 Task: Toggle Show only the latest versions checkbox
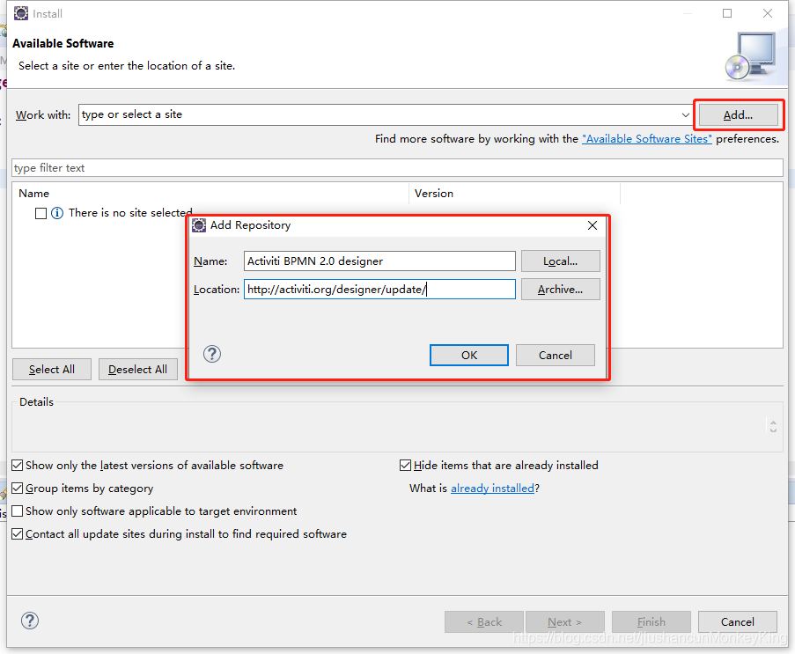click(x=18, y=466)
